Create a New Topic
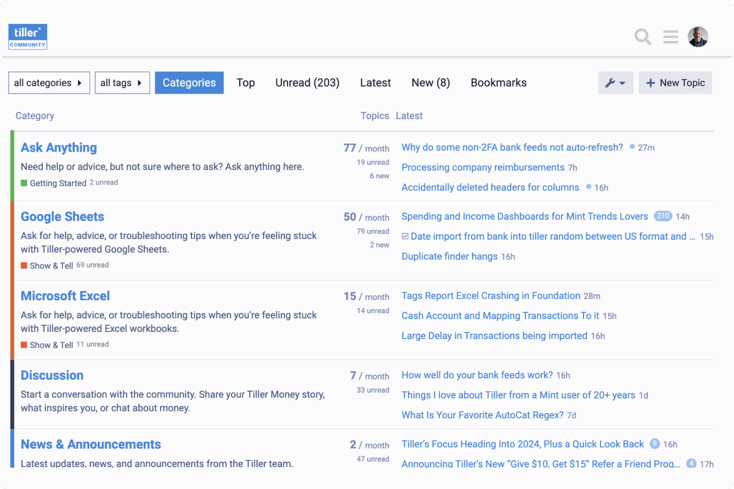Screen dimensions: 734x489 coord(675,83)
